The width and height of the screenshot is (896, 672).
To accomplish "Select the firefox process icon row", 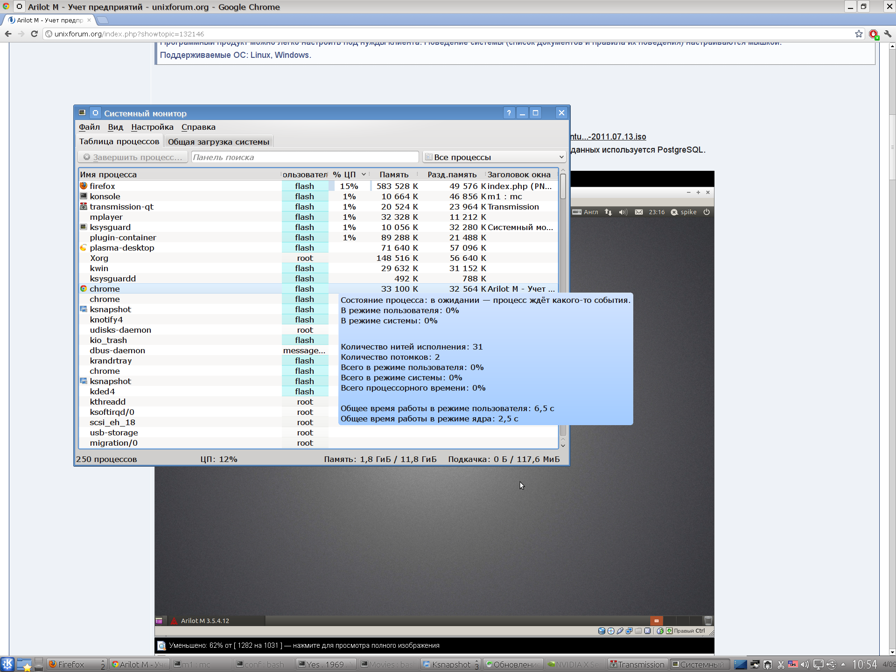I will (x=84, y=186).
